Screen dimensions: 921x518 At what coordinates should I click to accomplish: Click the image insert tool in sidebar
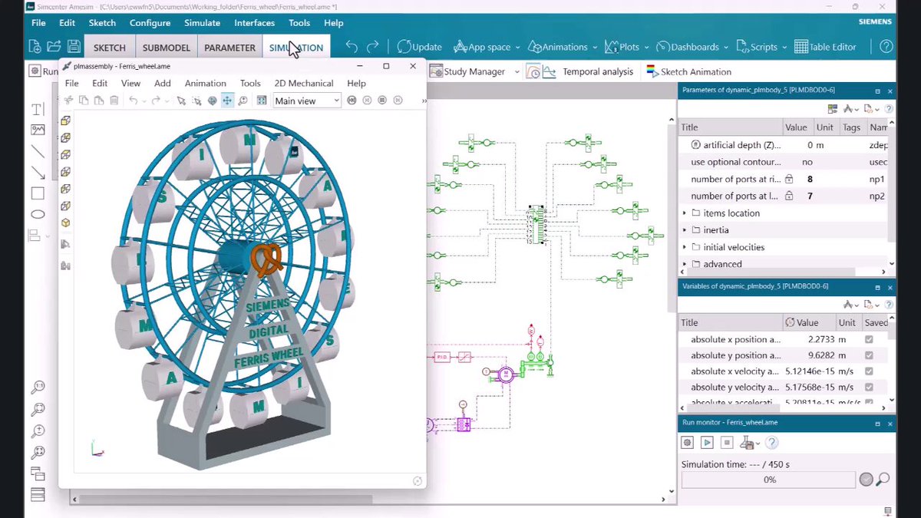(x=38, y=130)
